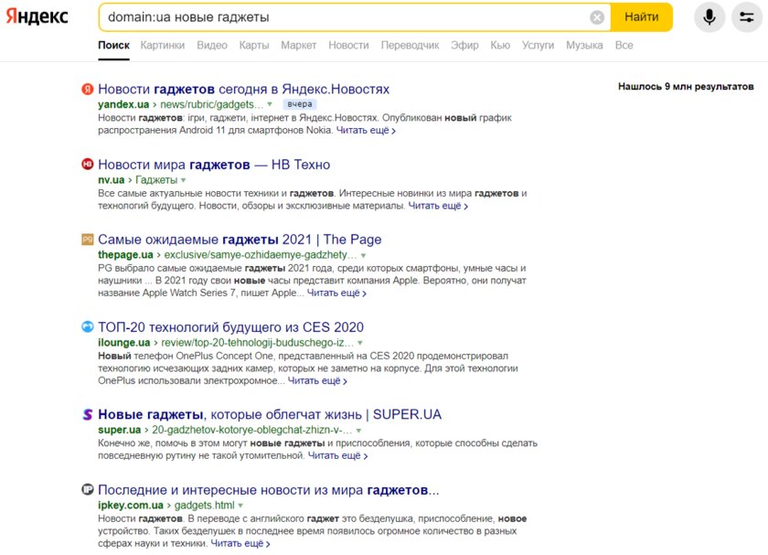The image size is (768, 555).
Task: Open the gadgets.html path link
Action: 204,505
